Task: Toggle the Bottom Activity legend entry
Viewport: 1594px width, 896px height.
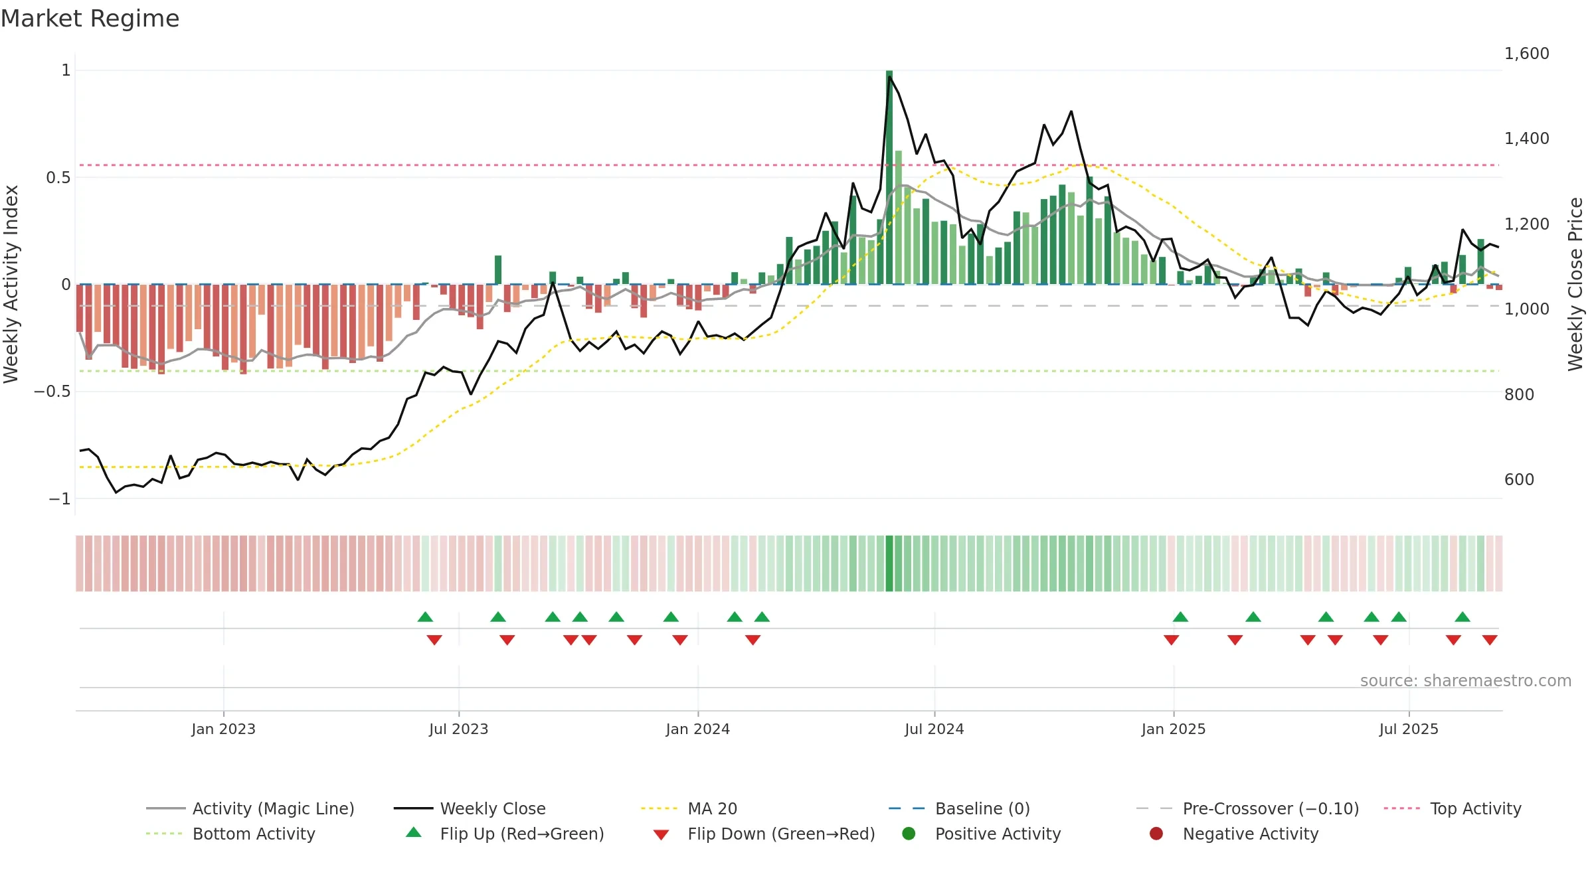Action: (x=230, y=834)
